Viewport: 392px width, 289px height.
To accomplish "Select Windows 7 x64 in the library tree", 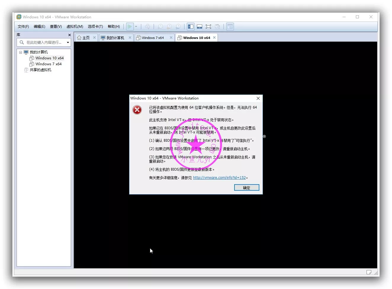I will 49,64.
